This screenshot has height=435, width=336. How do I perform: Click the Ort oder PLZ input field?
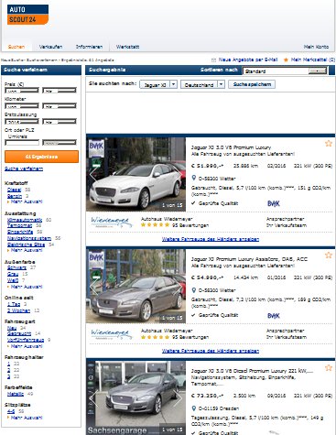22,143
